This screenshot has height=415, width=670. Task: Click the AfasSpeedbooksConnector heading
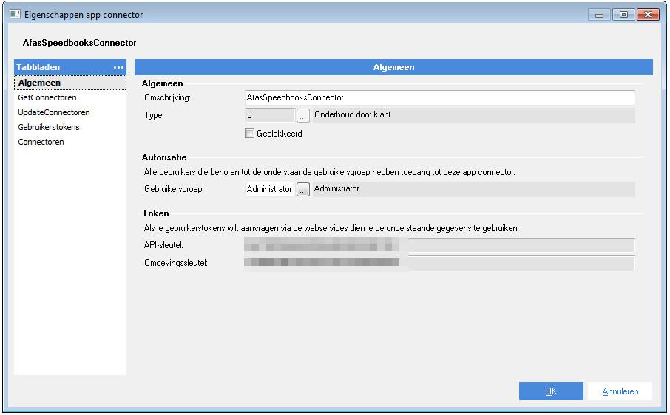coord(79,43)
